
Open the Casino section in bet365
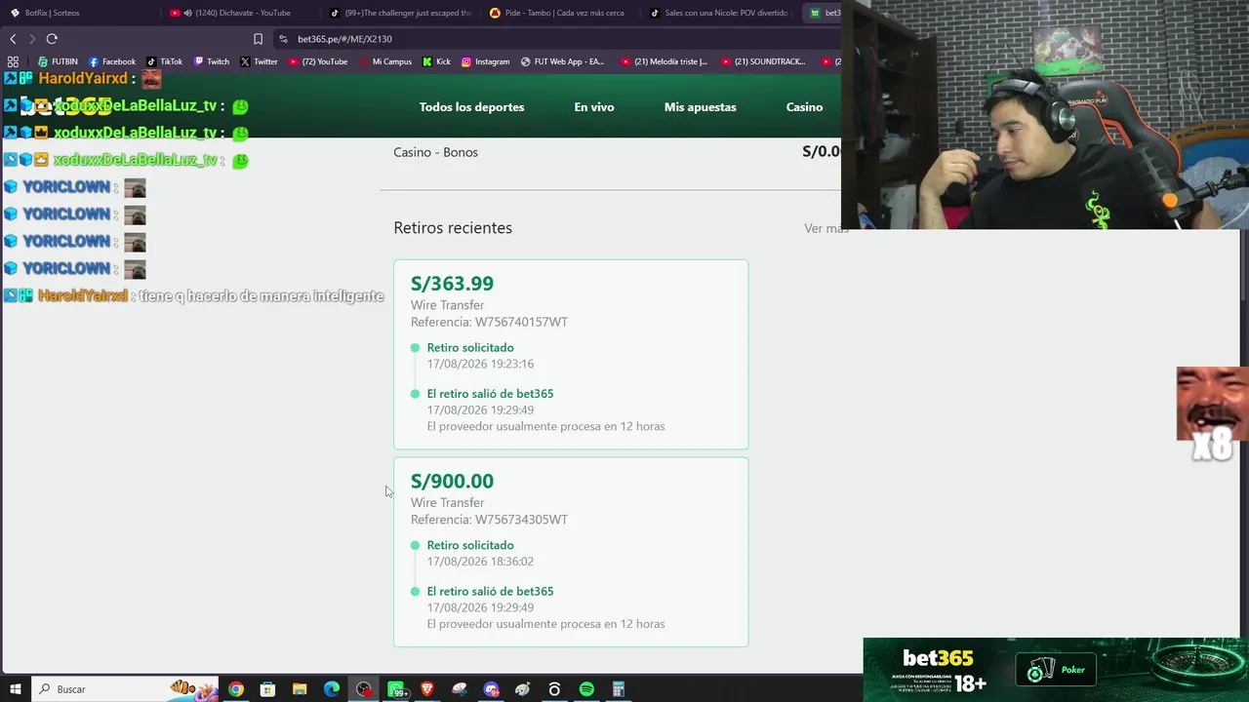(804, 107)
